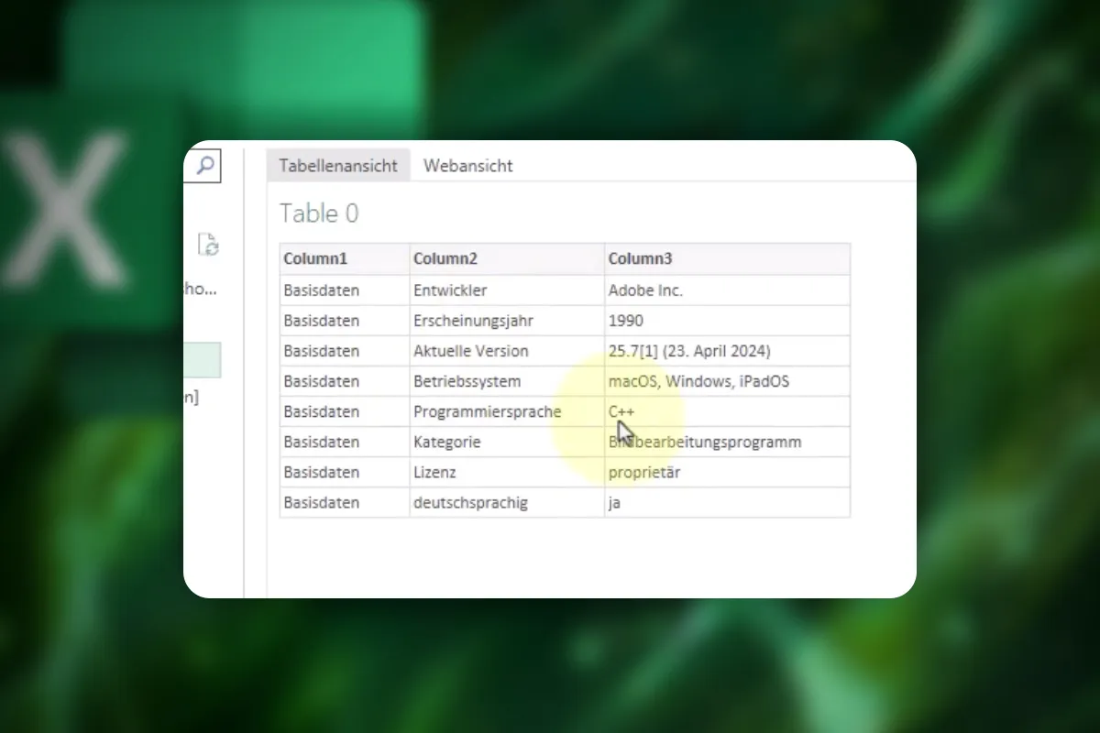1100x733 pixels.
Task: Select the proprietär value cell
Action: point(727,472)
